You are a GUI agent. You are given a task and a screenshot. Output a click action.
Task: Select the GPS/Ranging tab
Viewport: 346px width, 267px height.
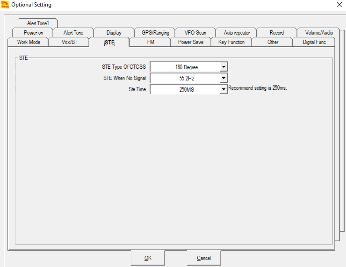155,33
